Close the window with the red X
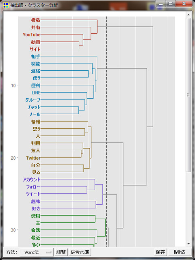 pyautogui.click(x=184, y=4)
